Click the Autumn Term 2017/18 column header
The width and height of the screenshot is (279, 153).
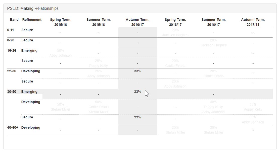(x=253, y=22)
